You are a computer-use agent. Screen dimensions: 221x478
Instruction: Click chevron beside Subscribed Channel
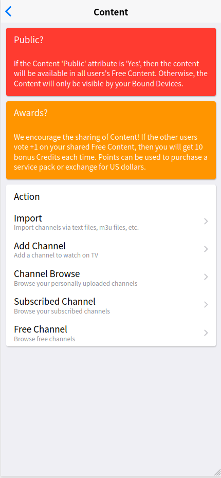(x=206, y=305)
